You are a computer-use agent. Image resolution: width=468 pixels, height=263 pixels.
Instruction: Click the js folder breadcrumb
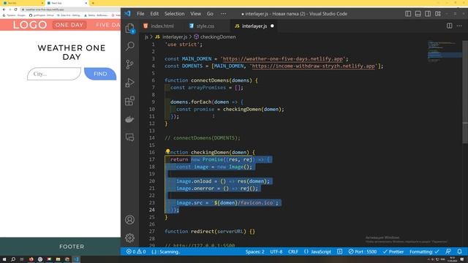146,37
